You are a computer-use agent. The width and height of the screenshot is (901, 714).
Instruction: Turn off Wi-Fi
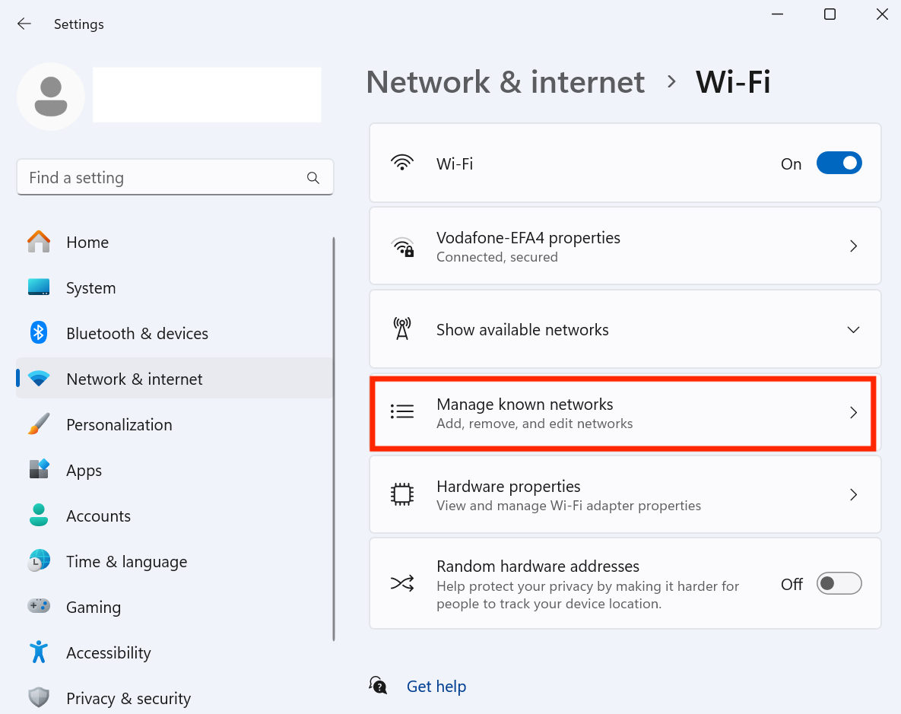coord(839,163)
